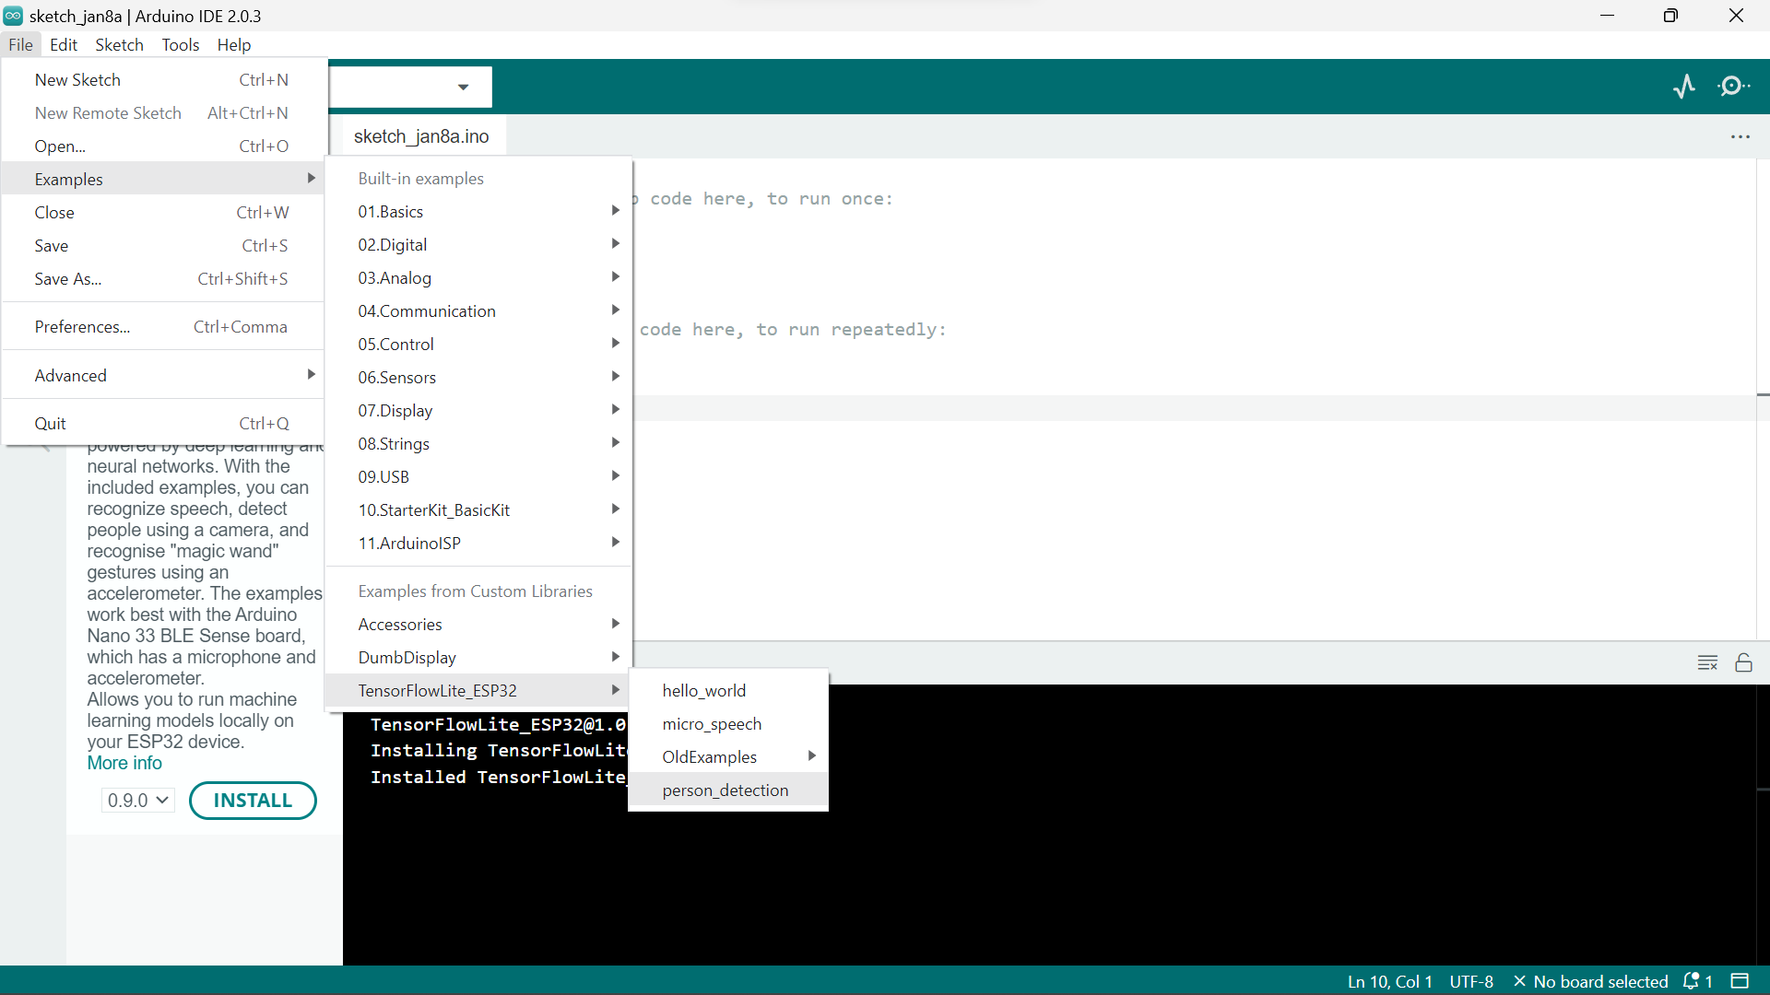Viewport: 1770px width, 995px height.
Task: Click the Ln 10, Col 1 cursor position
Action: [x=1389, y=981]
